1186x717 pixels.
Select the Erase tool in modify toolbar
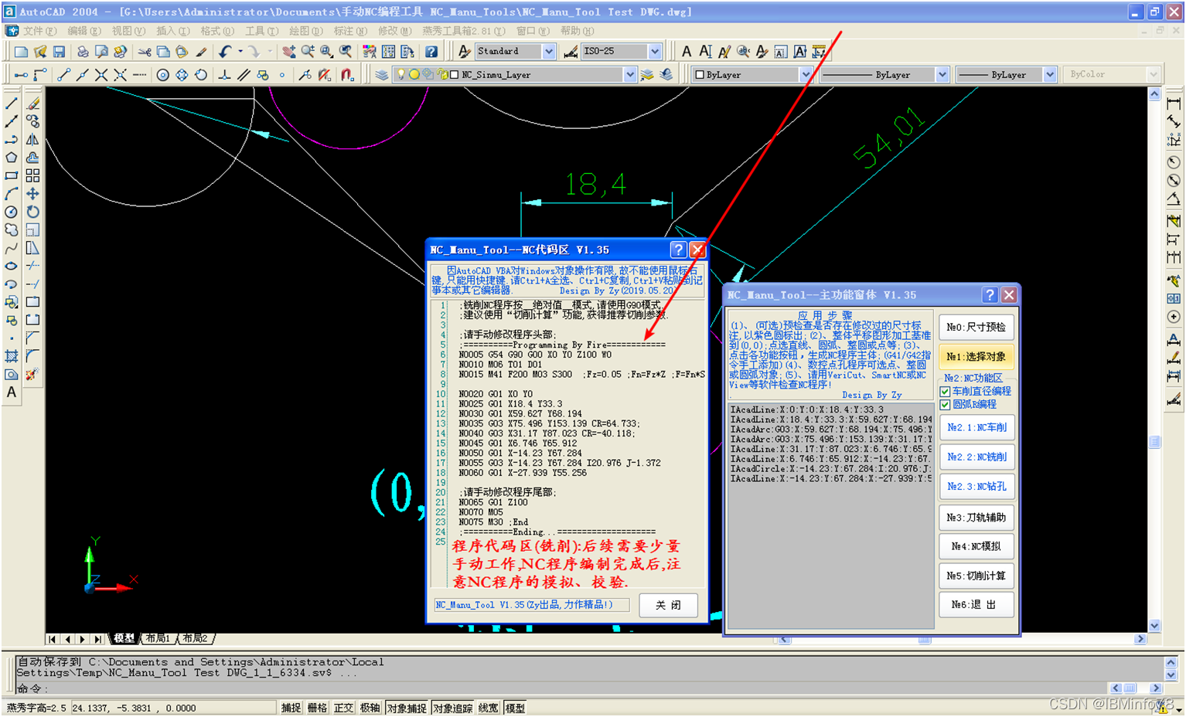click(x=32, y=104)
